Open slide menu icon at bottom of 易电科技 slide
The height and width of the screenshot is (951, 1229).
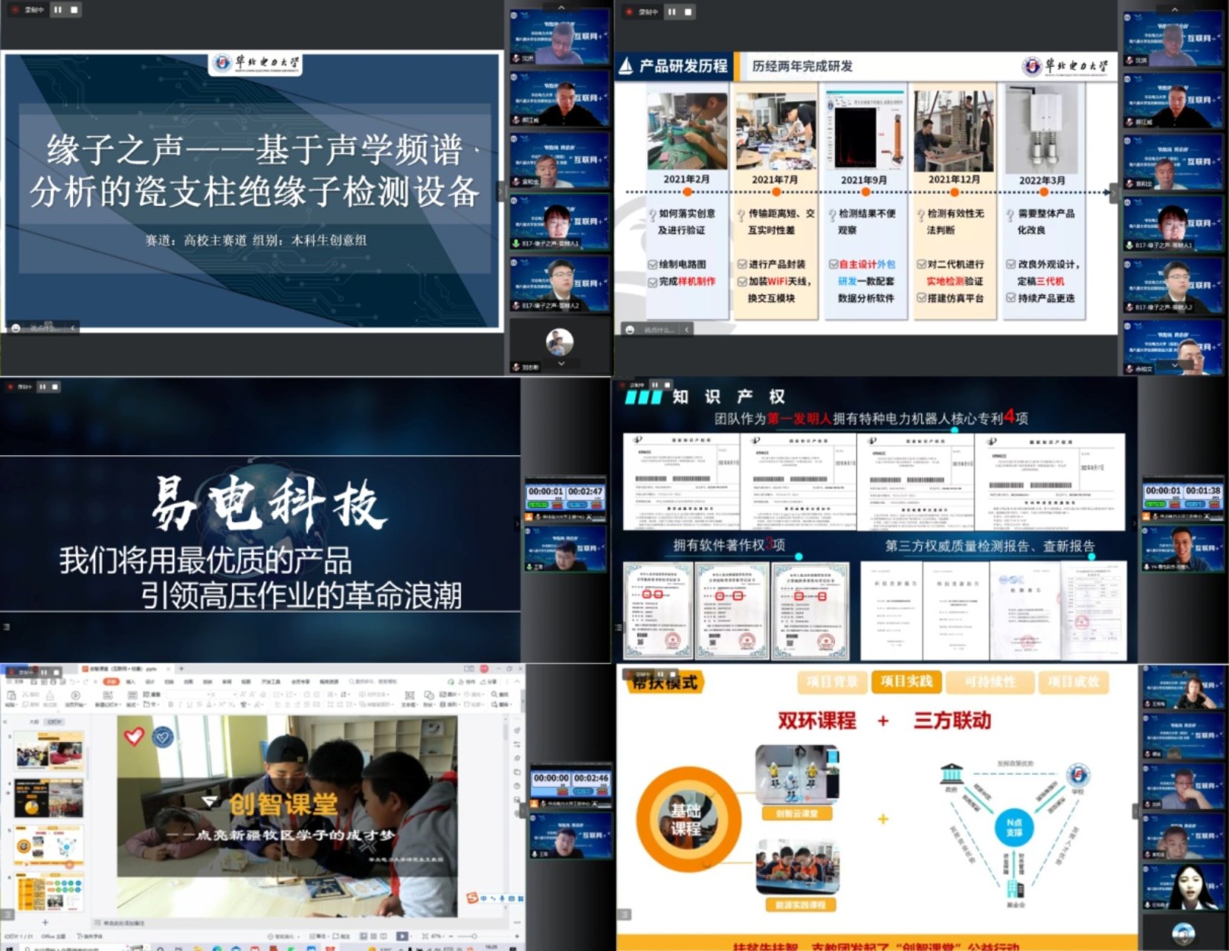[x=7, y=628]
